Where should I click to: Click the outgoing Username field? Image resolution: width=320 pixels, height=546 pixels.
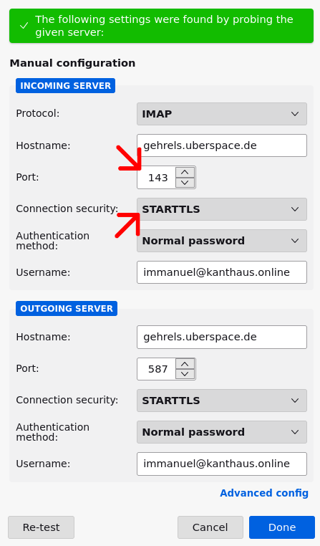pos(221,464)
